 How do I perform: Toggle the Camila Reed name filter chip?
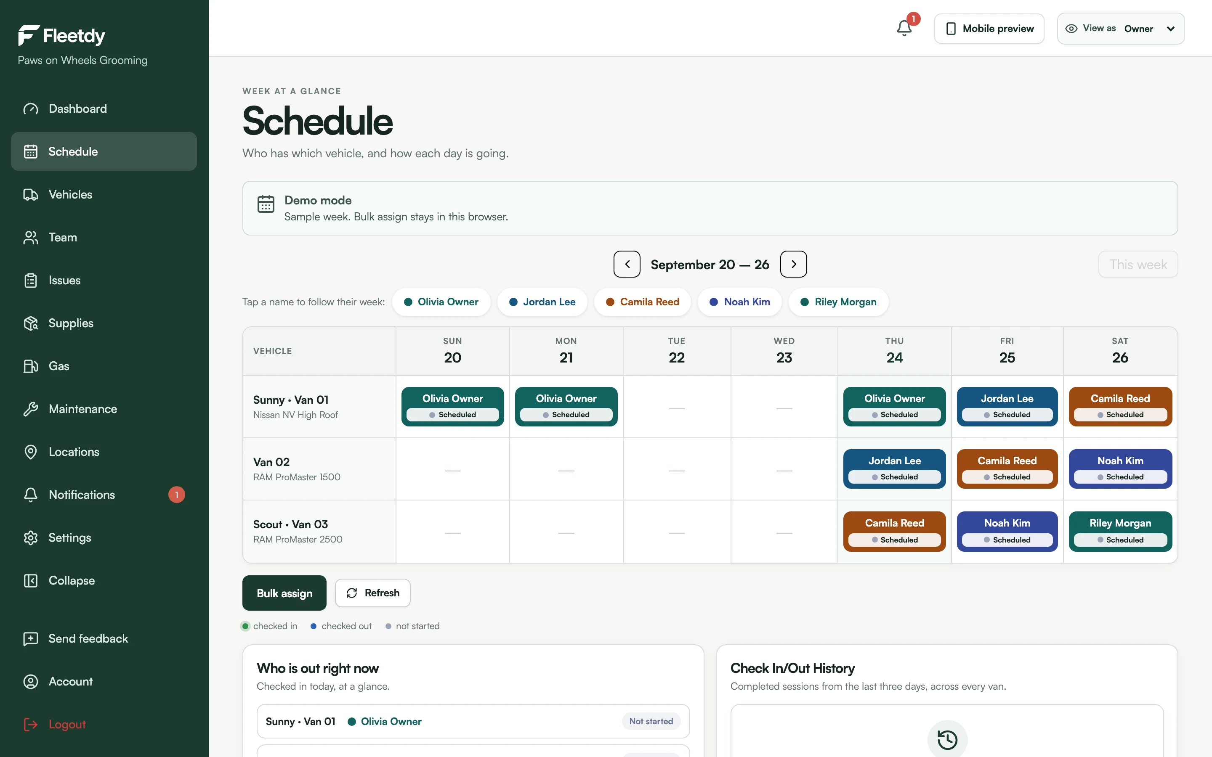[x=642, y=302]
